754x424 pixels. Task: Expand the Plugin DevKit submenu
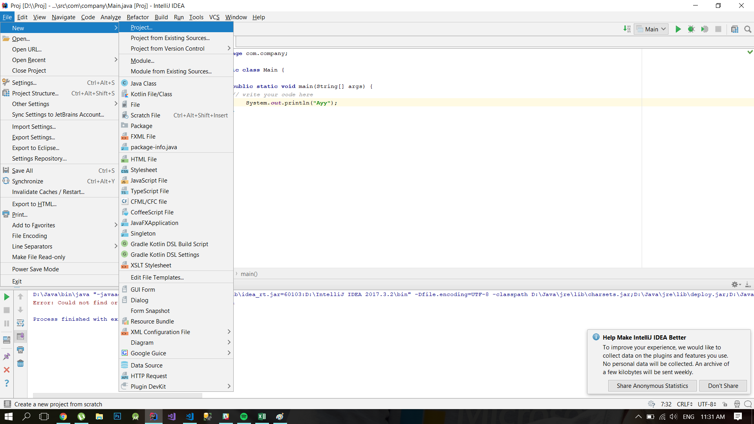pos(176,386)
